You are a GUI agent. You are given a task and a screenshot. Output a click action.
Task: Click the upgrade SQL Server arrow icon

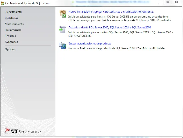62,30
